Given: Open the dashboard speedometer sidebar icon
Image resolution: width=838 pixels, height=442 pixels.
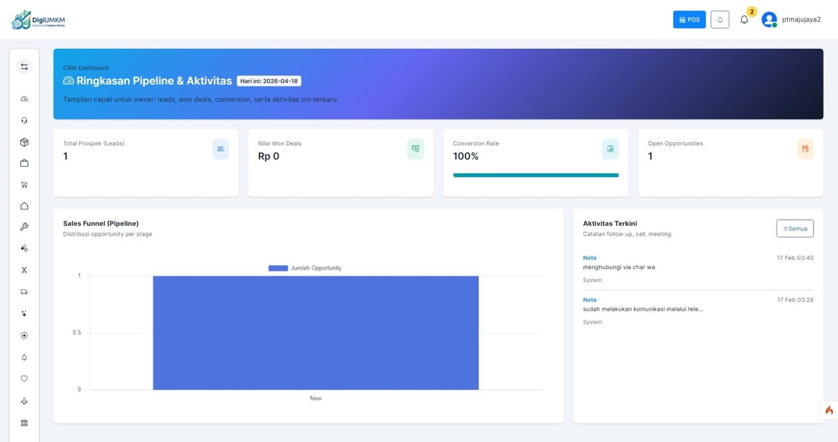Looking at the screenshot, I should 24,99.
